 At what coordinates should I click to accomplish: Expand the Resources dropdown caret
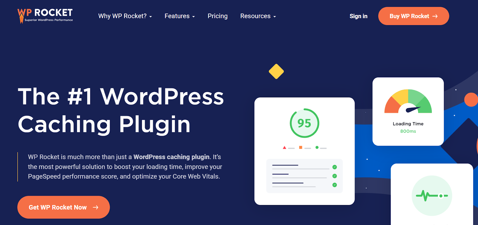coord(275,17)
